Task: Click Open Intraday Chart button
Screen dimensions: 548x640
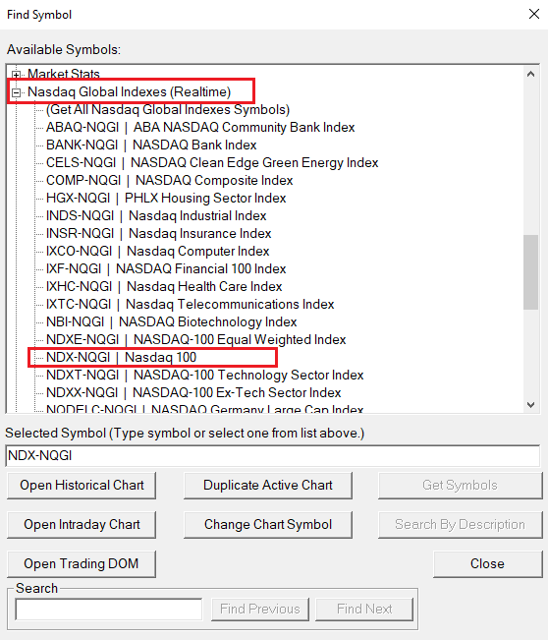Action: [x=82, y=524]
